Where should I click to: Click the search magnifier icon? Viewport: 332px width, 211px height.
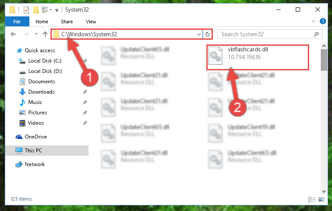click(x=316, y=34)
